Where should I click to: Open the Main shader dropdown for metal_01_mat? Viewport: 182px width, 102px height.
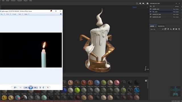tap(176, 14)
